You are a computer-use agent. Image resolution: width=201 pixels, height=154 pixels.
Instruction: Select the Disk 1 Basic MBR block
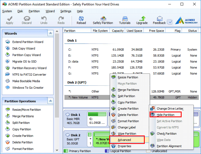pos(75,119)
